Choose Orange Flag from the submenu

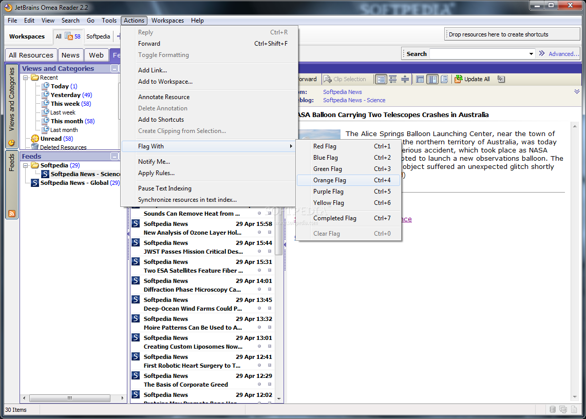348,180
